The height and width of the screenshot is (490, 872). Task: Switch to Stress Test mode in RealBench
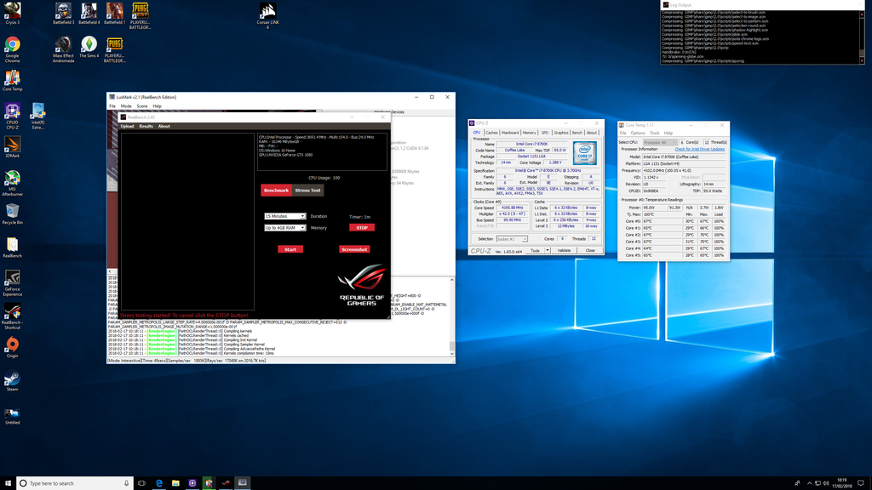coord(307,191)
